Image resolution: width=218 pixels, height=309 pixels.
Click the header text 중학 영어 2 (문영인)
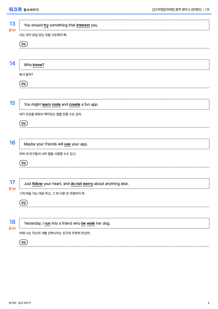click(x=188, y=9)
